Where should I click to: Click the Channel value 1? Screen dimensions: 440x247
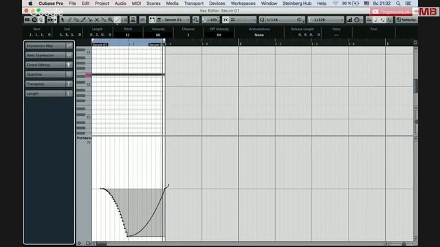pos(188,35)
